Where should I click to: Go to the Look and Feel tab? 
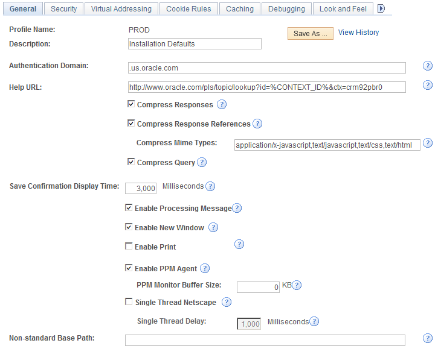(343, 9)
